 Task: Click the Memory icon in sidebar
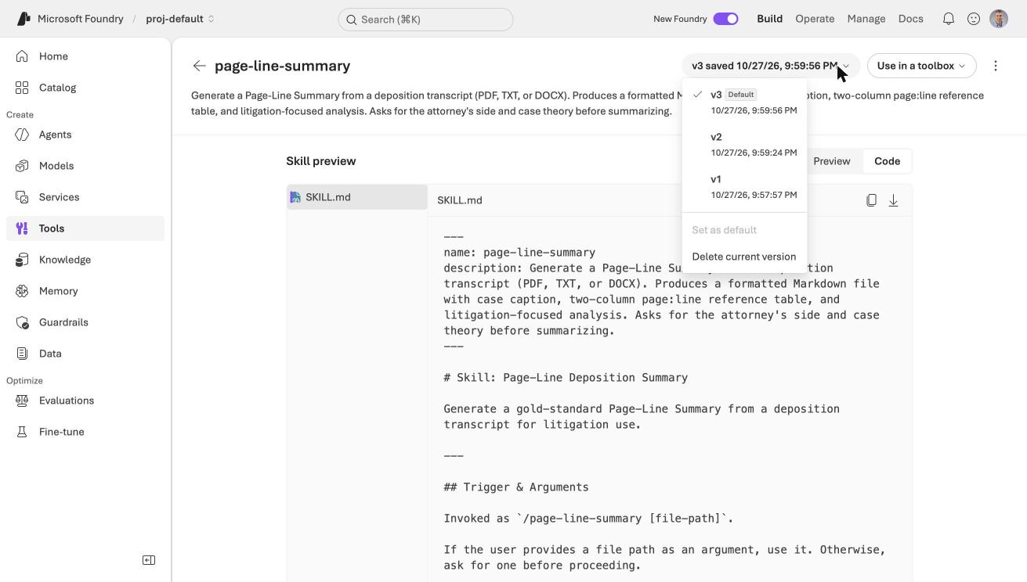pyautogui.click(x=22, y=291)
